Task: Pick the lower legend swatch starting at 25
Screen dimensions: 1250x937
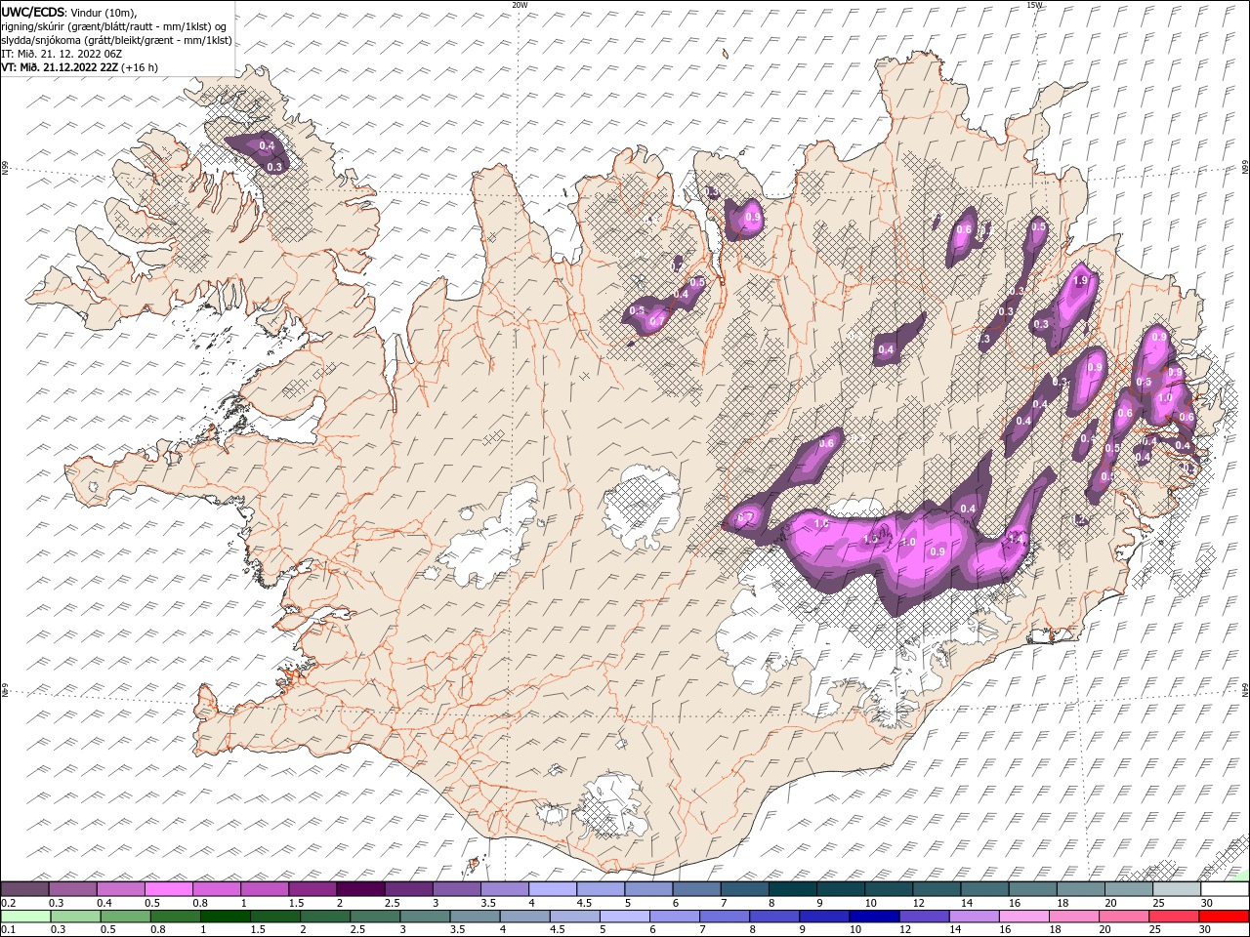Action: coord(1174,917)
